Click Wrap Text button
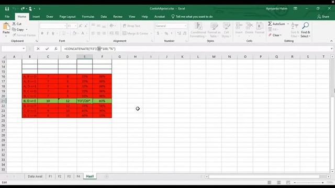This screenshot has width=335, height=188. tap(131, 26)
